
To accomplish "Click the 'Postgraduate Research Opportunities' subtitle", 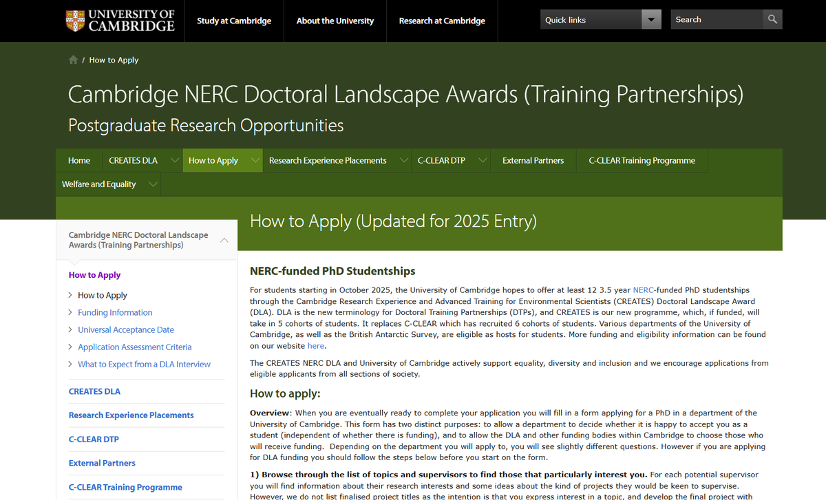I will [x=206, y=125].
